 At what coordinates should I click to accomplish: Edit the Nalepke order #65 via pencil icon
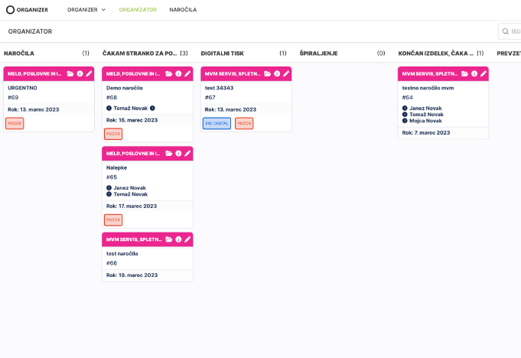click(188, 154)
